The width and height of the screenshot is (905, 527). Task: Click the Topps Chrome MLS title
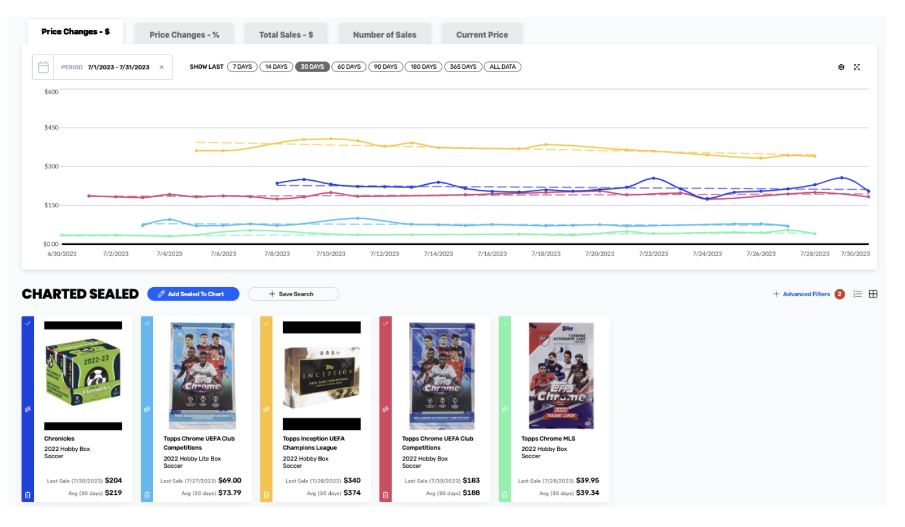548,439
